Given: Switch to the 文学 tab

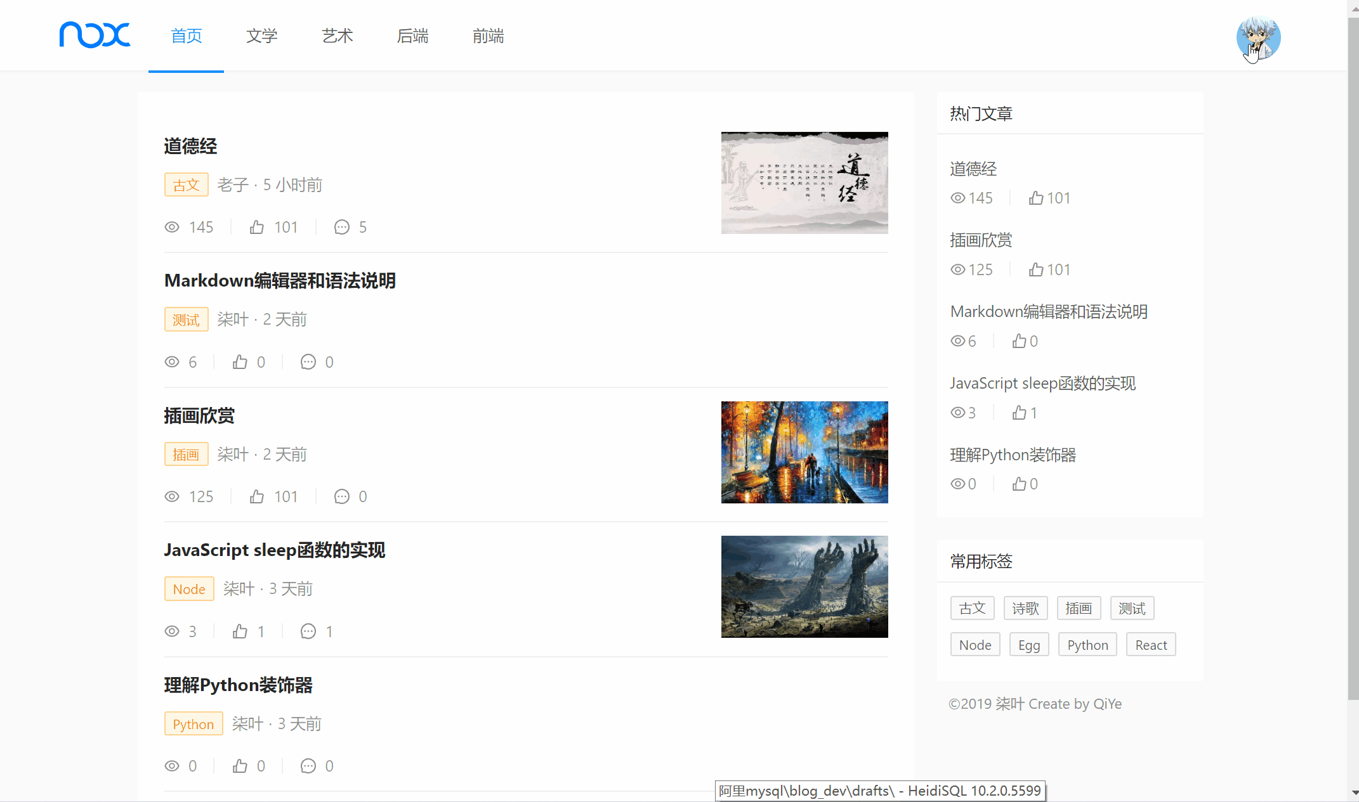Looking at the screenshot, I should [x=261, y=36].
